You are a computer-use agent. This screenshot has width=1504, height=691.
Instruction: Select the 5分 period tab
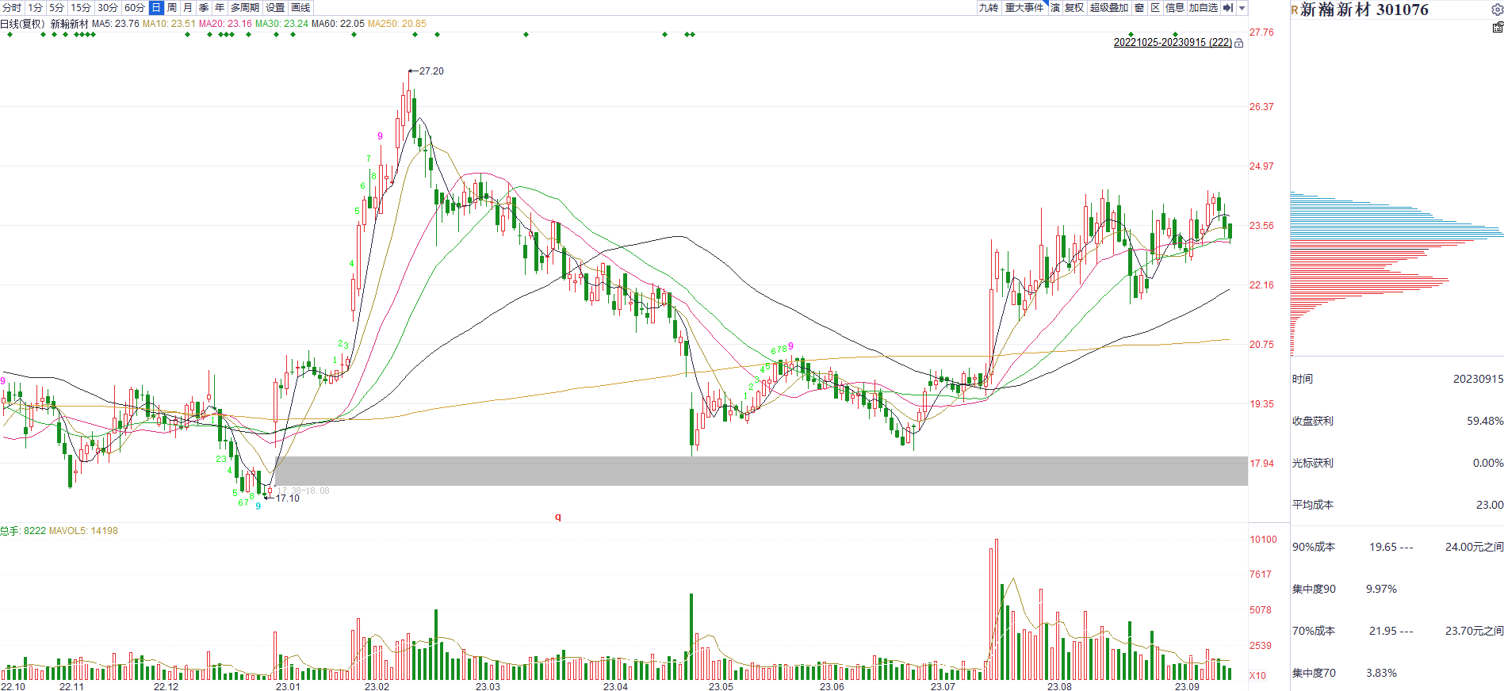pyautogui.click(x=56, y=7)
